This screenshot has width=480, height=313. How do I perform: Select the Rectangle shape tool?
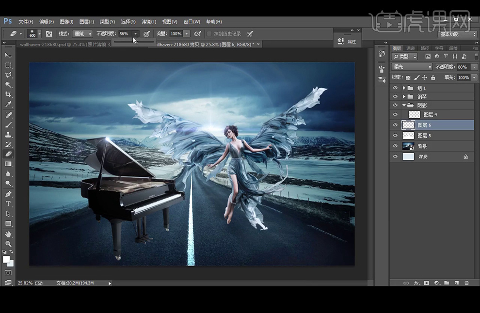(8, 224)
